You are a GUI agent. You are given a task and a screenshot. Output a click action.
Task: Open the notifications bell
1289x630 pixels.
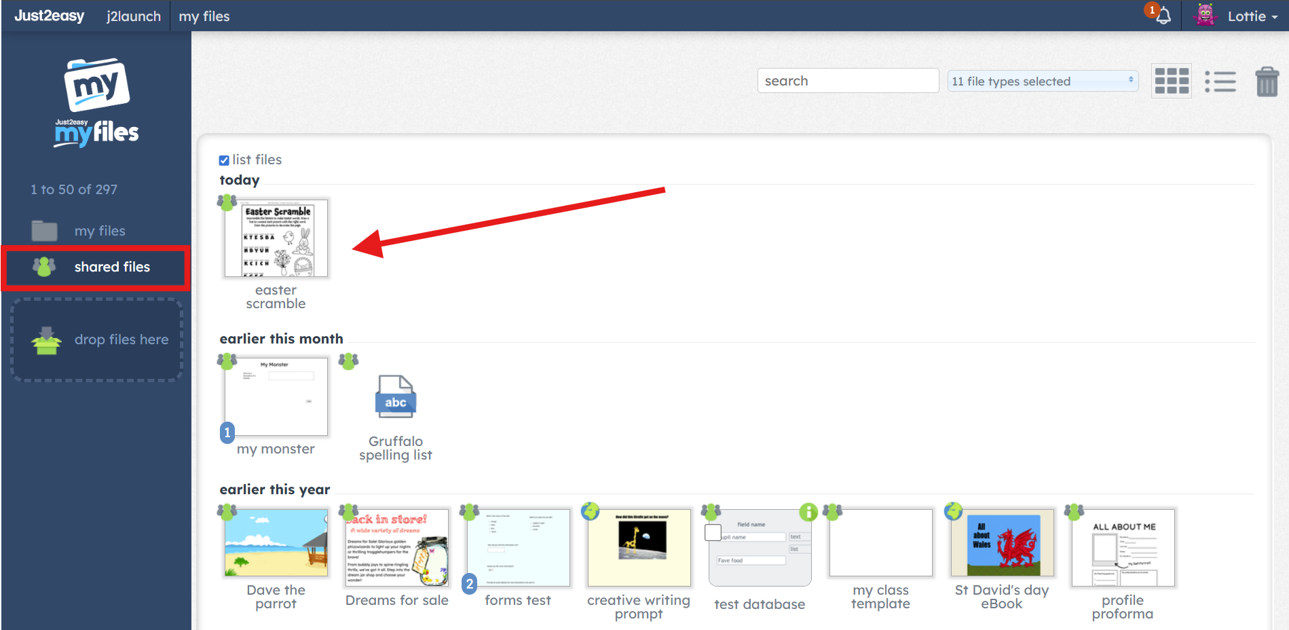(x=1163, y=15)
